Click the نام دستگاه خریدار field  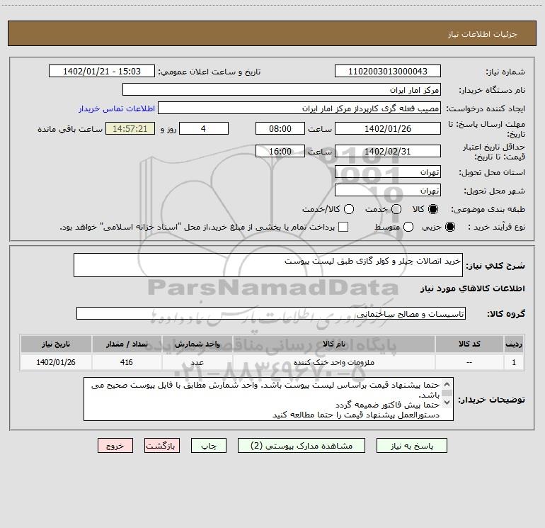[282, 90]
